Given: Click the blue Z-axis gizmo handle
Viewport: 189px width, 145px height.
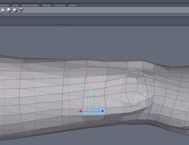Looking at the screenshot, I should click(x=103, y=111).
